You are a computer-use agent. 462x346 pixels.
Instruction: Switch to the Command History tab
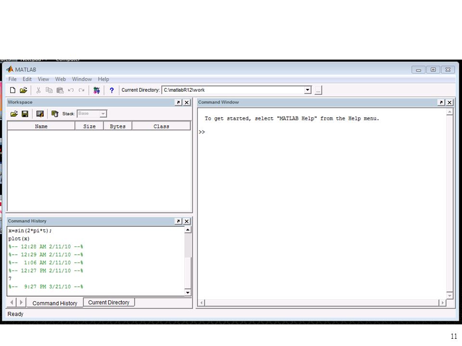pyautogui.click(x=55, y=303)
